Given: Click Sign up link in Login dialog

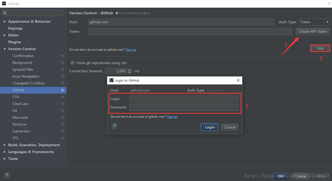Looking at the screenshot, I should (x=172, y=117).
